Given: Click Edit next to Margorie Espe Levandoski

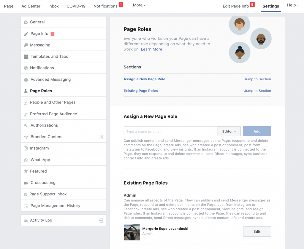Looking at the screenshot, I should 257,232.
